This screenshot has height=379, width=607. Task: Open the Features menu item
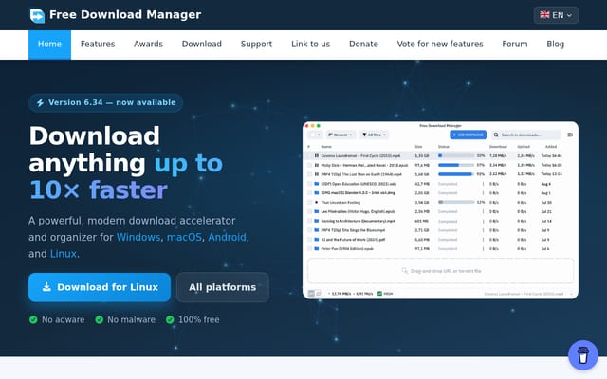98,45
